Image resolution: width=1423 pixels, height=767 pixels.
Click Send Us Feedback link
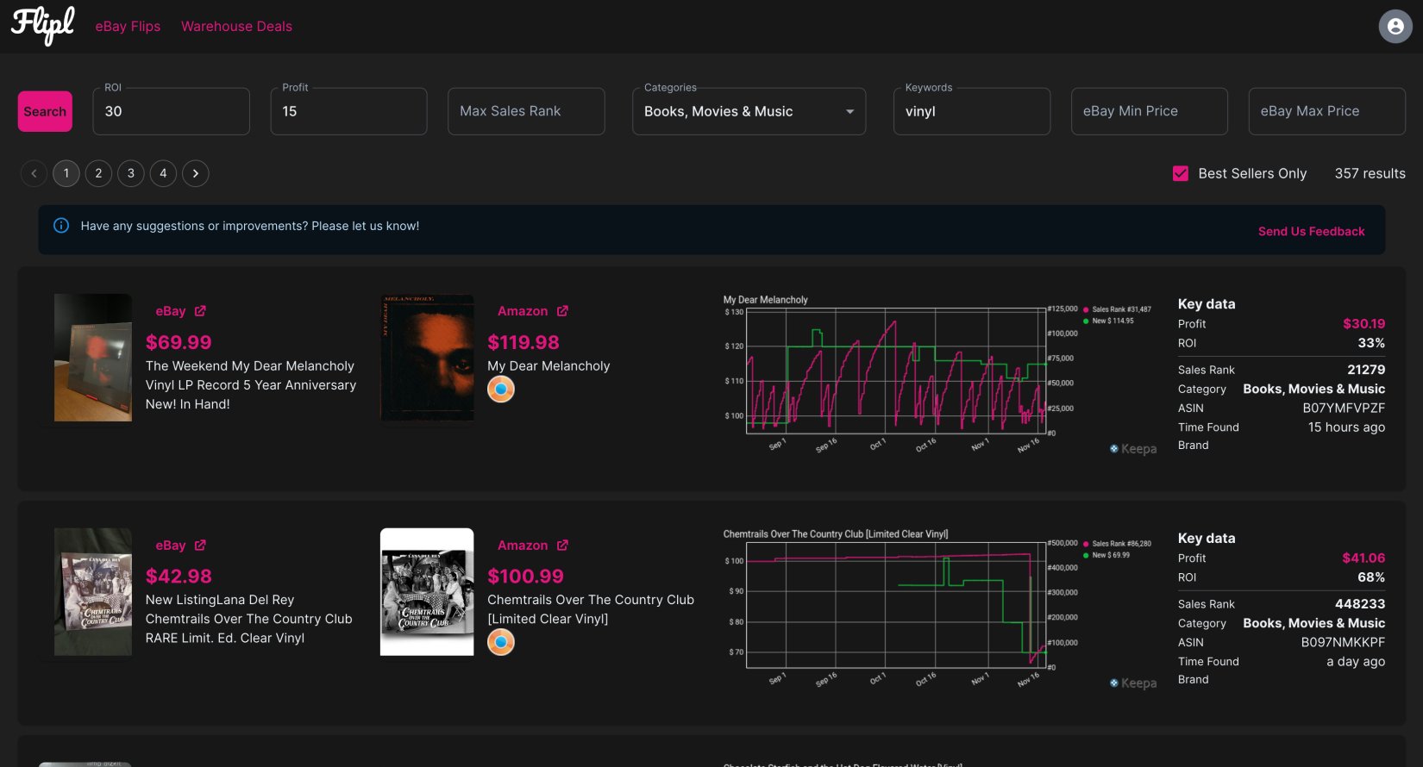(x=1311, y=231)
